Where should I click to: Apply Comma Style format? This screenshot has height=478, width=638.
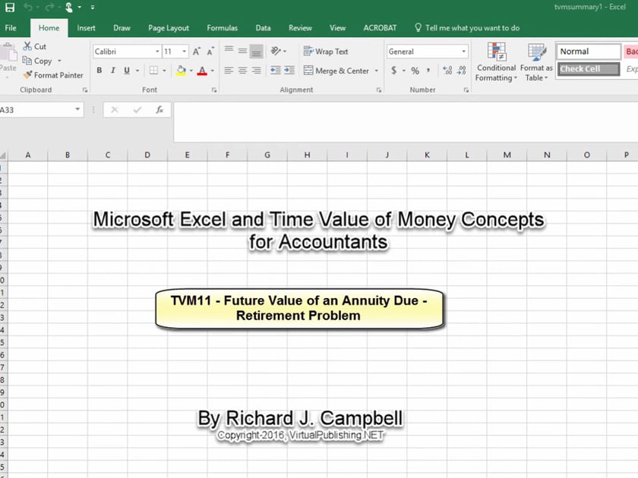coord(428,71)
